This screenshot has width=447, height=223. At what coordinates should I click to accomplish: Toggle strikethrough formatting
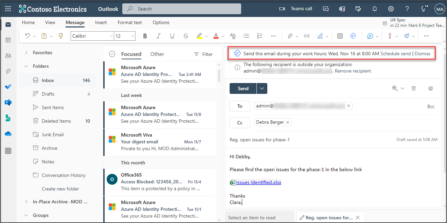coord(186,36)
